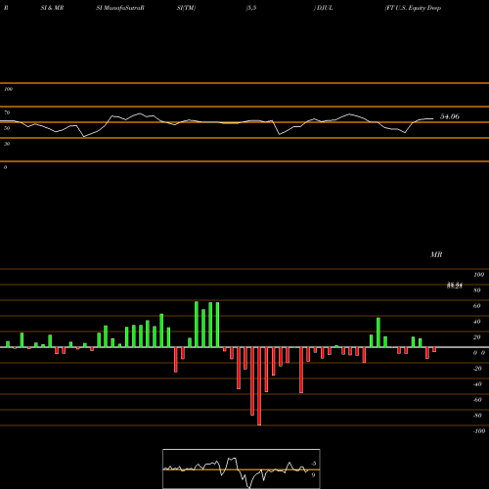Click the "60" MR axis label
Image resolution: width=489 pixels, height=489 pixels.
pos(477,306)
